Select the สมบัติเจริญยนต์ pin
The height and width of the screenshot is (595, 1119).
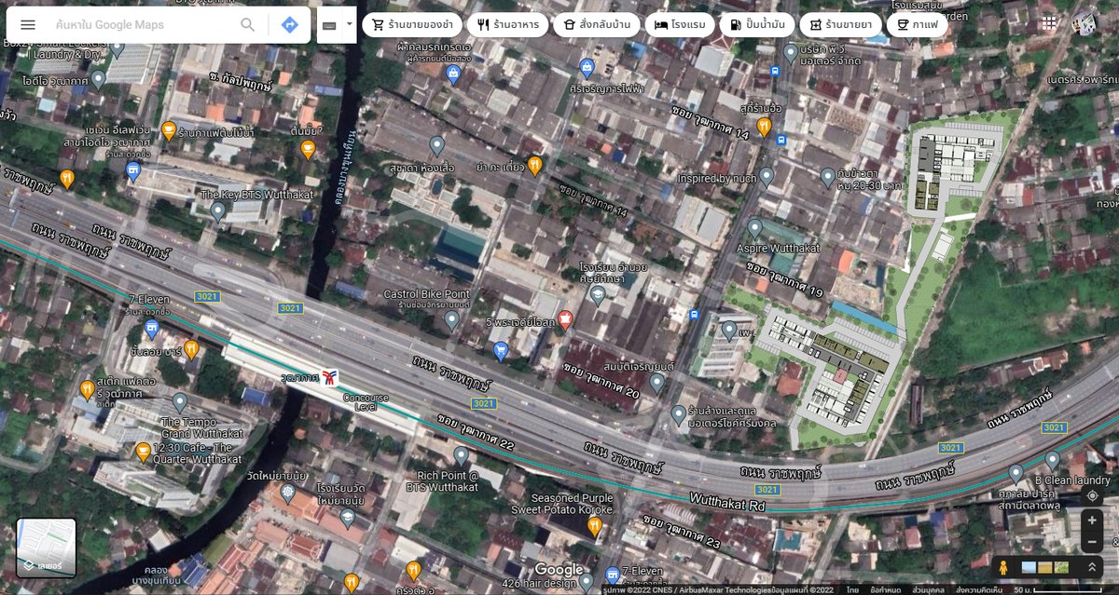point(656,382)
